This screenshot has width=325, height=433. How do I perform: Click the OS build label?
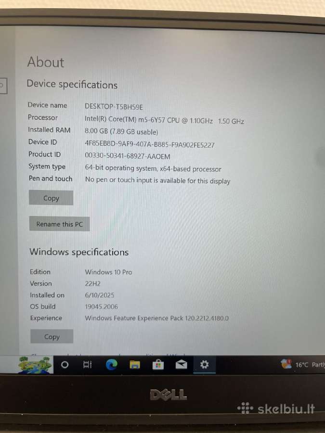point(43,306)
